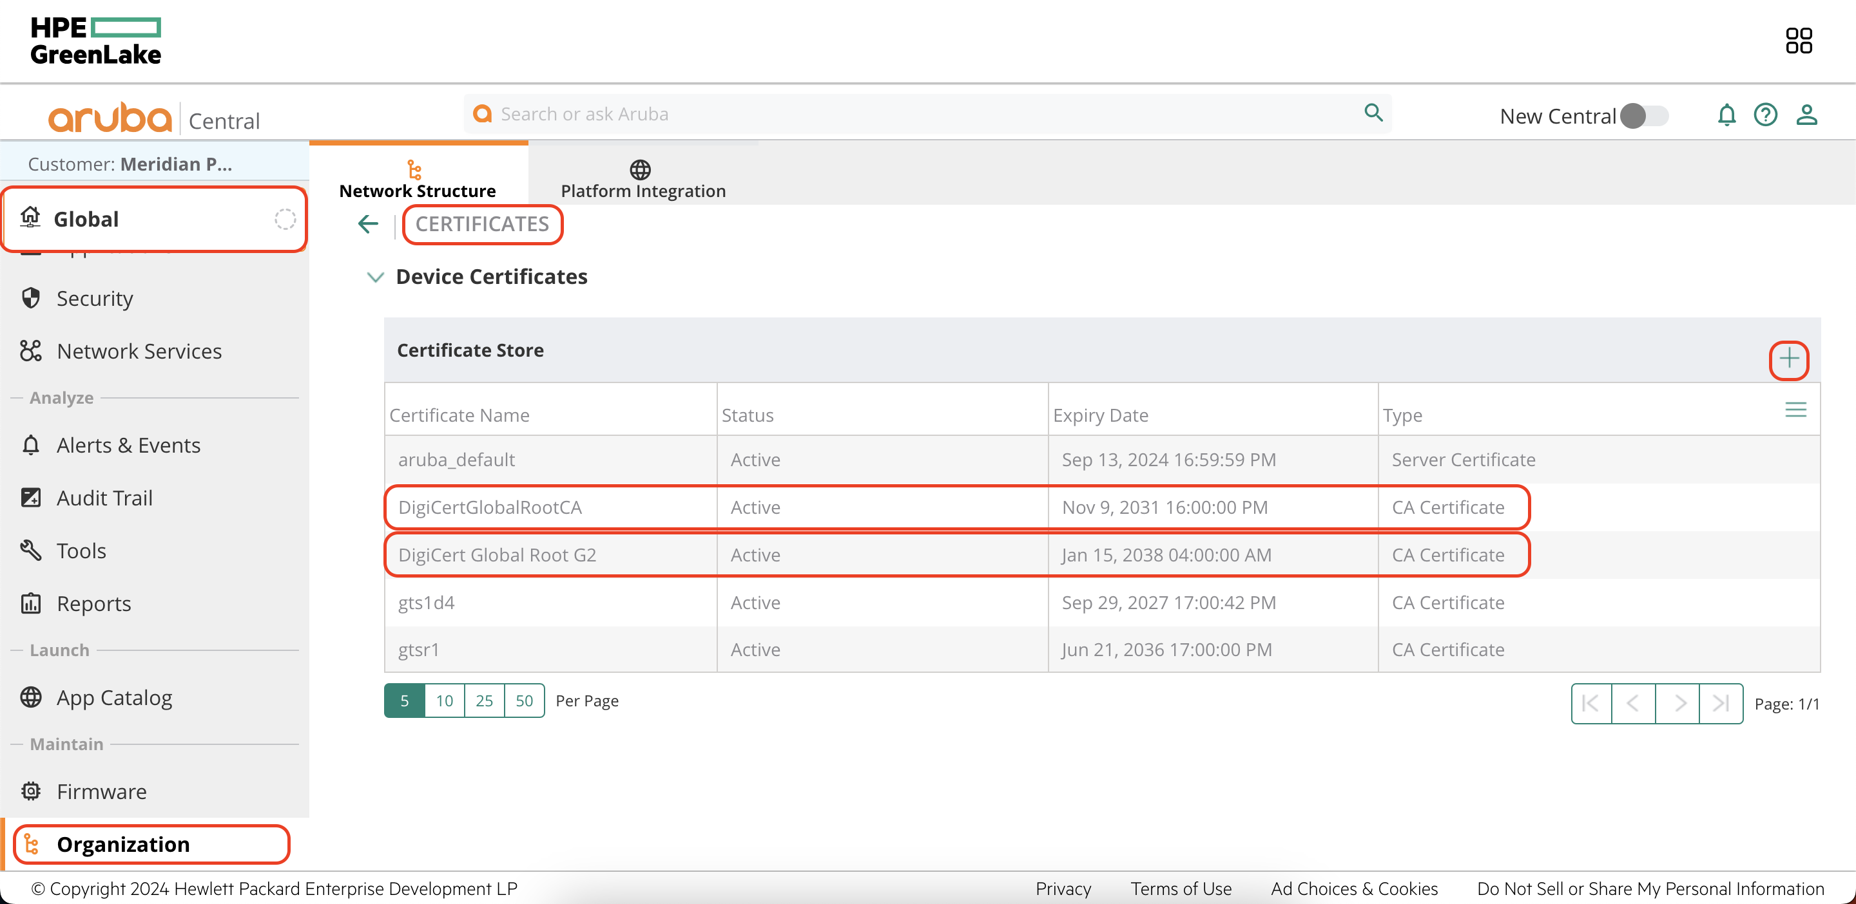Select the gts1d4 certificate

(426, 603)
